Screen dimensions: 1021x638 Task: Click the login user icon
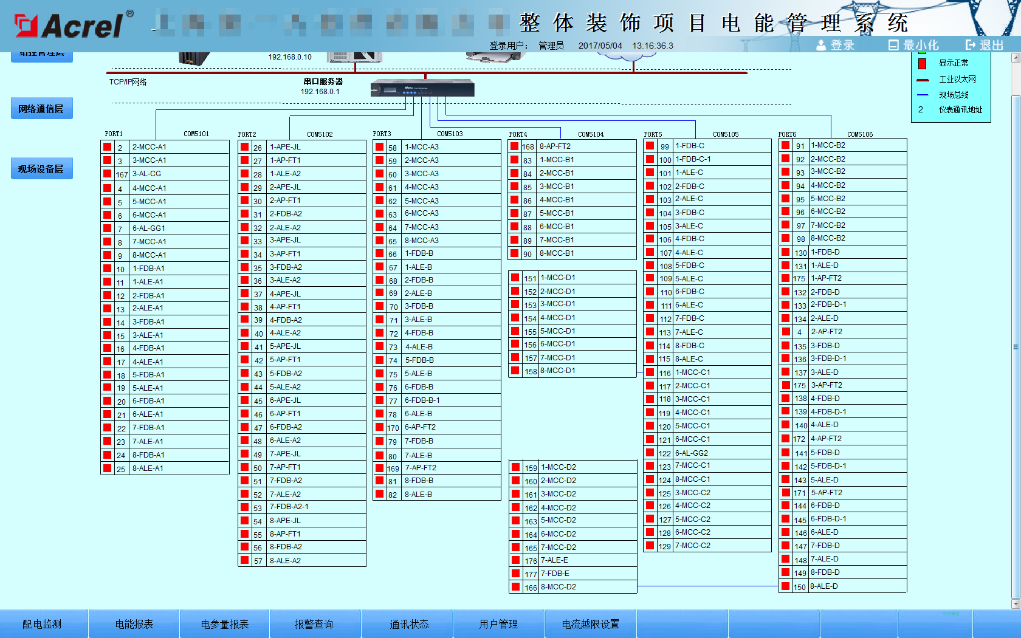821,45
